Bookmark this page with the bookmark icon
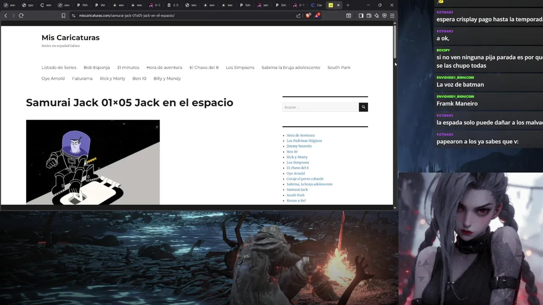Image resolution: width=543 pixels, height=305 pixels. click(63, 16)
